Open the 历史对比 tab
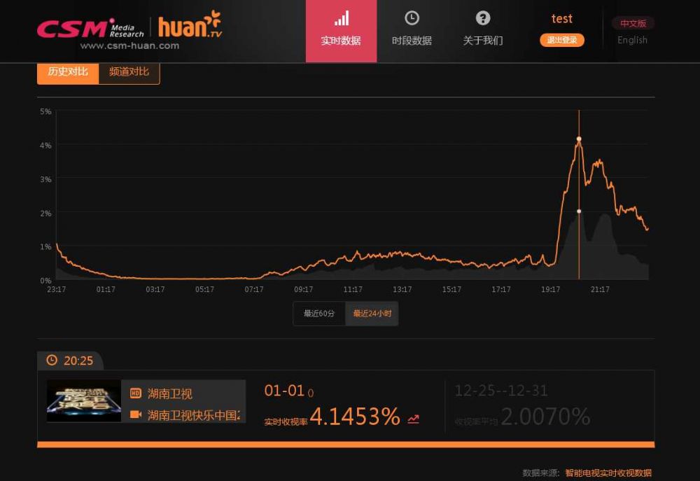Screen dimensions: 700x481 pyautogui.click(x=68, y=72)
